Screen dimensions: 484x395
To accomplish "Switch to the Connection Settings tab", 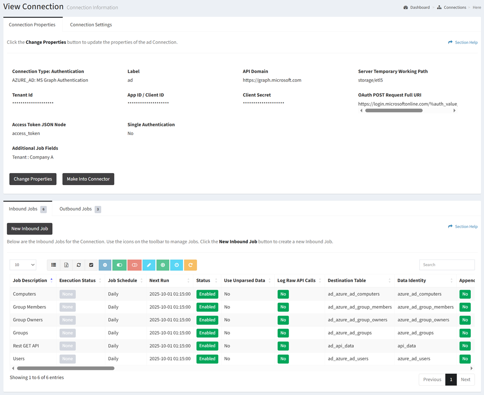I will (91, 25).
